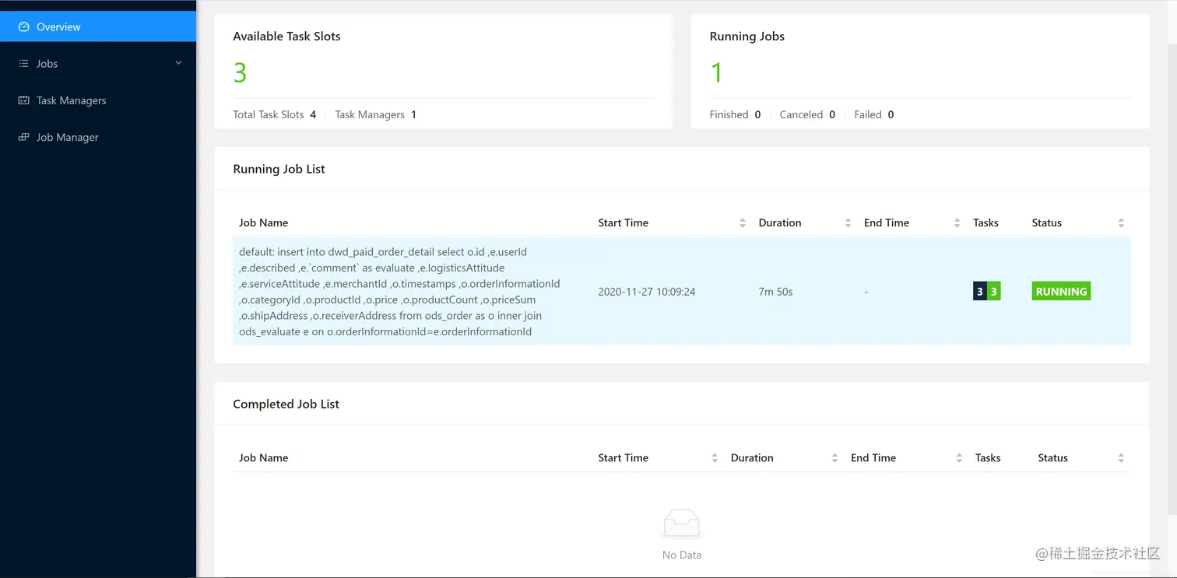
Task: Sort running jobs by Status arrows
Action: pos(1121,223)
